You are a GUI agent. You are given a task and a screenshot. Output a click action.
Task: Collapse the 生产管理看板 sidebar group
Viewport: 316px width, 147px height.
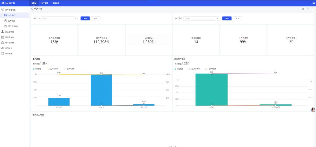pos(26,10)
